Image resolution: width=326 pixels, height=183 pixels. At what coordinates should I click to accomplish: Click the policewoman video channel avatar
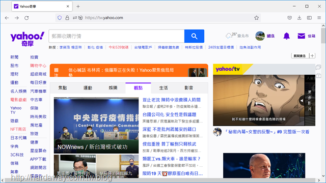pyautogui.click(x=218, y=132)
